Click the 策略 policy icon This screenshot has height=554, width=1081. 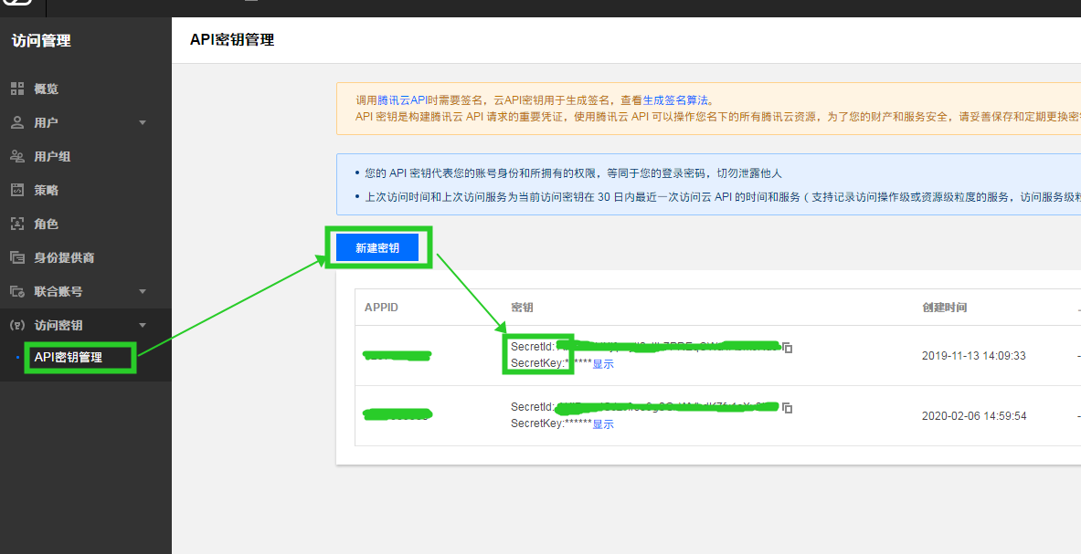tap(17, 190)
